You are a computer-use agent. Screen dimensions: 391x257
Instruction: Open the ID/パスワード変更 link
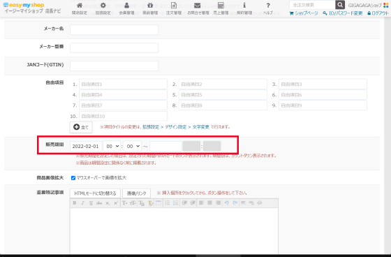pyautogui.click(x=343, y=13)
